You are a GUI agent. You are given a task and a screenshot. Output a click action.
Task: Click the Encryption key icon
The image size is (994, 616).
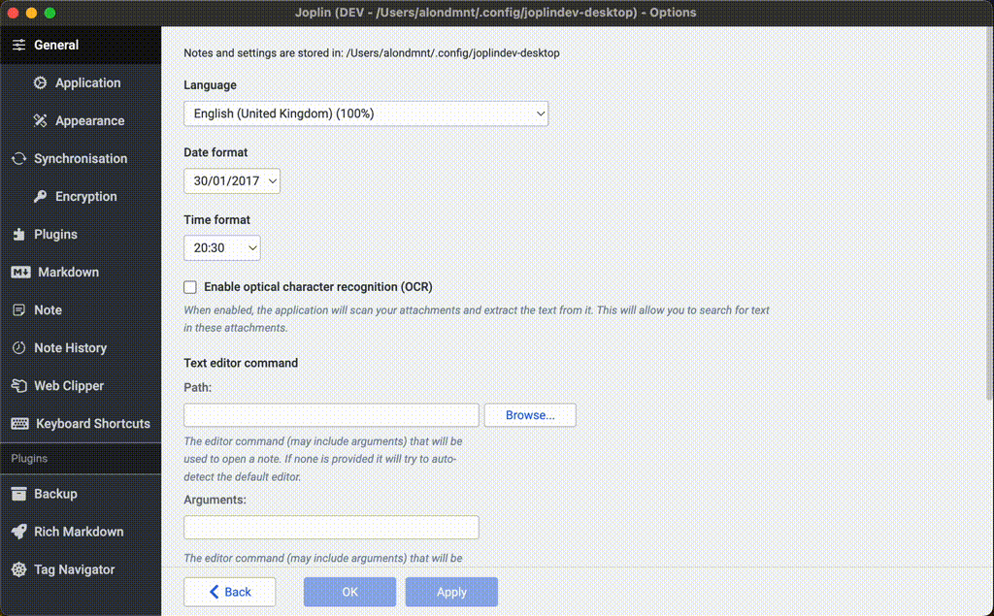click(40, 197)
